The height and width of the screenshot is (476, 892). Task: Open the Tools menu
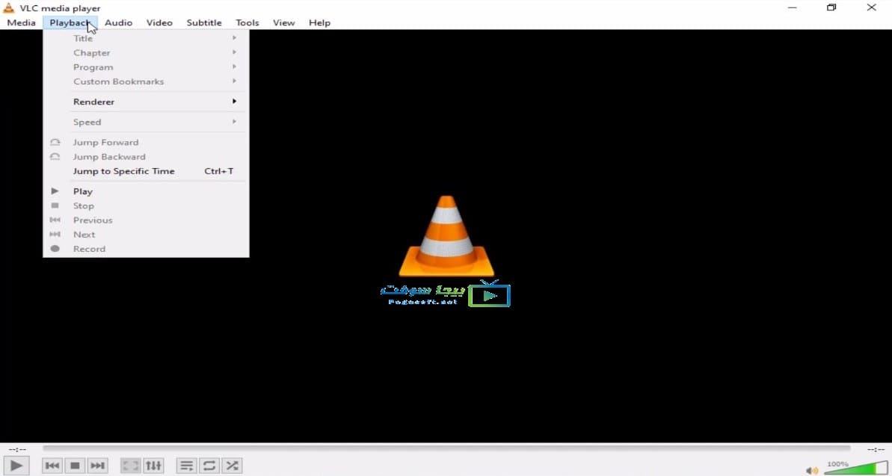(x=247, y=22)
